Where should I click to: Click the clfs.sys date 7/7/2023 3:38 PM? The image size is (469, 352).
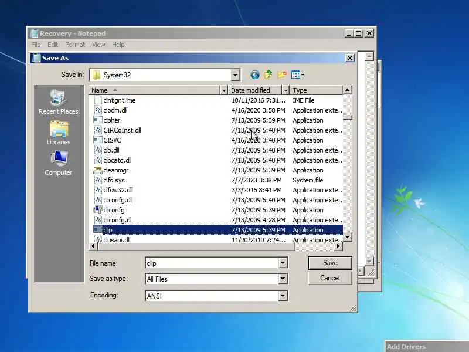[x=256, y=180]
